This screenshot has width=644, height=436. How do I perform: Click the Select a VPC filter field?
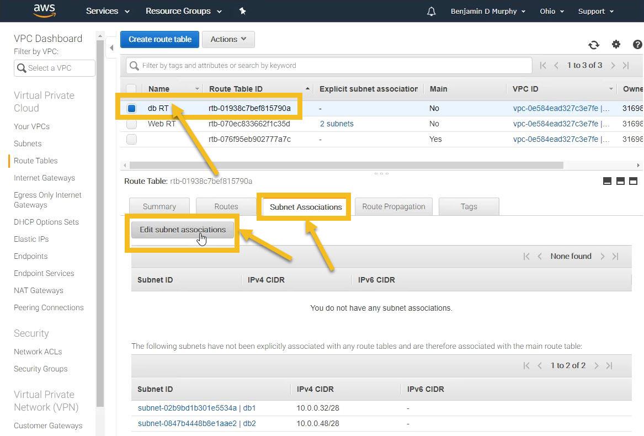54,68
